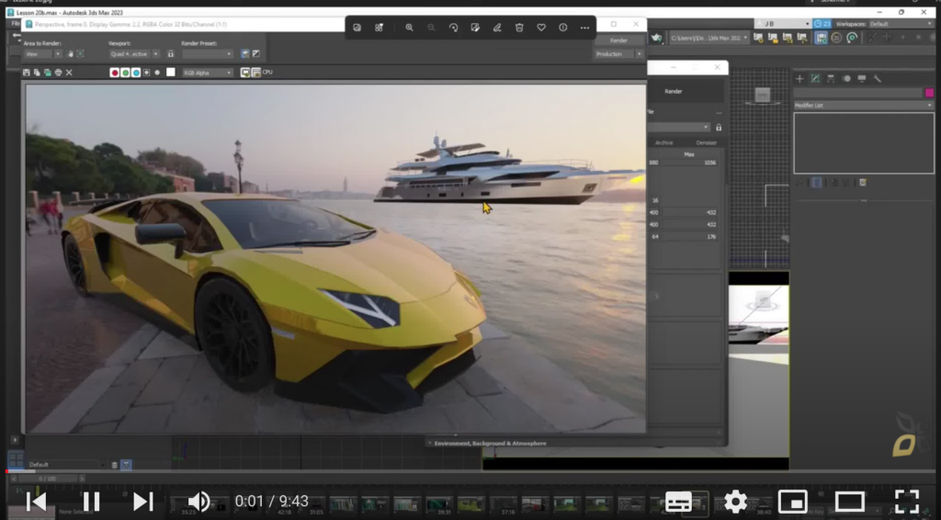Show file info in photo viewer
Image resolution: width=941 pixels, height=520 pixels.
coord(563,28)
